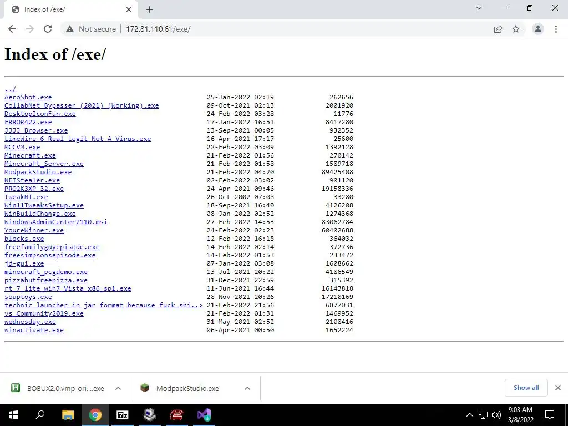568x426 pixels.
Task: Open the LimeWire 6 Real Legit link
Action: point(78,139)
